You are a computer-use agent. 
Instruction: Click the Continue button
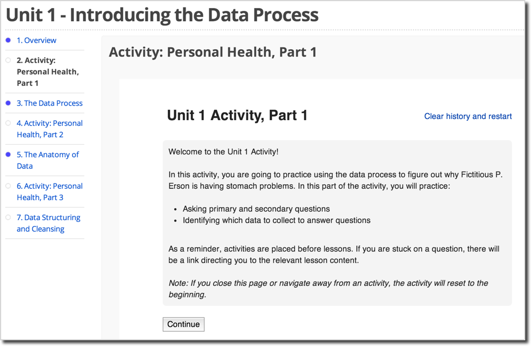coord(183,324)
